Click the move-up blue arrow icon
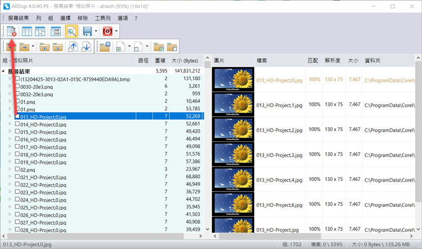422x249 pixels. pos(73,46)
